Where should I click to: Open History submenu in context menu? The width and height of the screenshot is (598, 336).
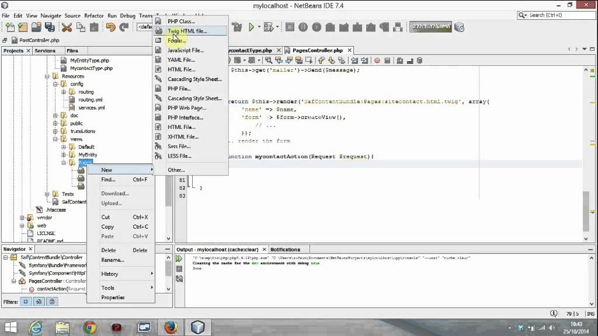(x=121, y=274)
